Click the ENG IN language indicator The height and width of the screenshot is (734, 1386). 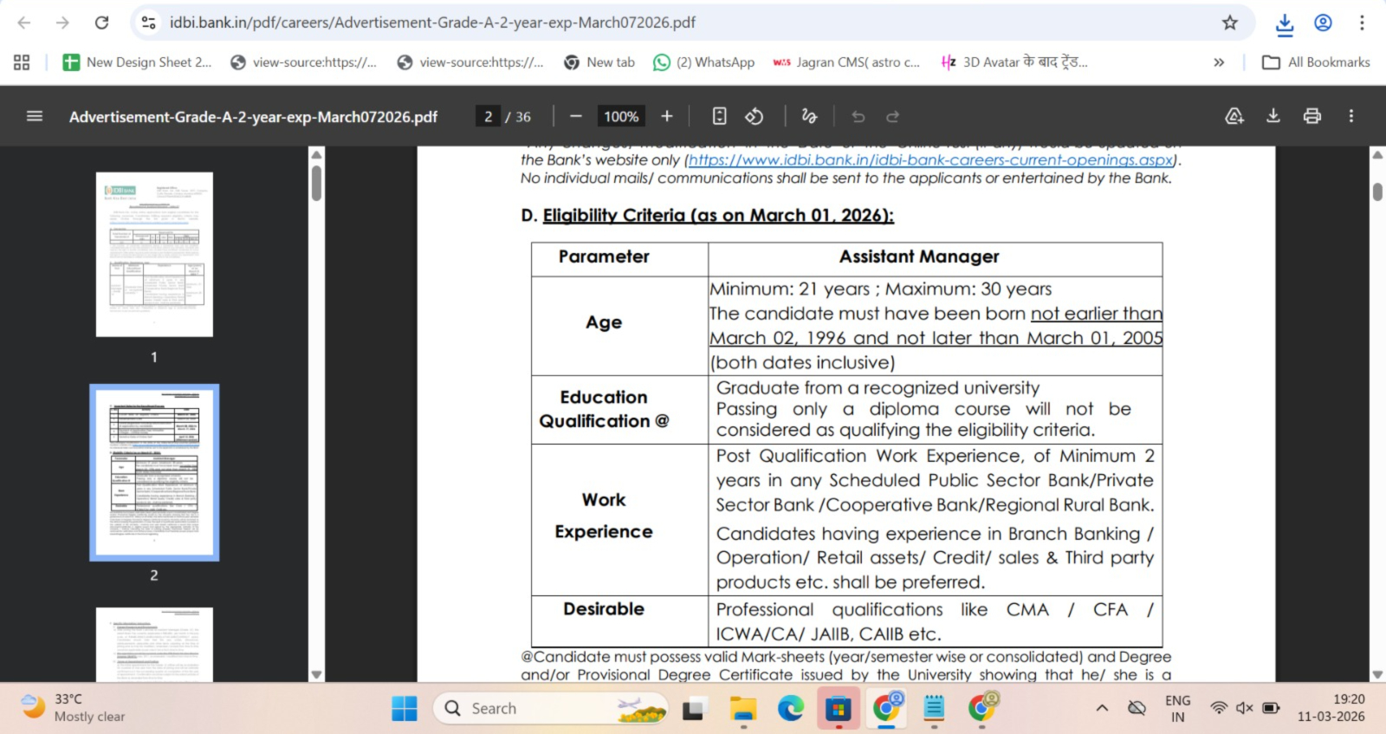[x=1178, y=708]
